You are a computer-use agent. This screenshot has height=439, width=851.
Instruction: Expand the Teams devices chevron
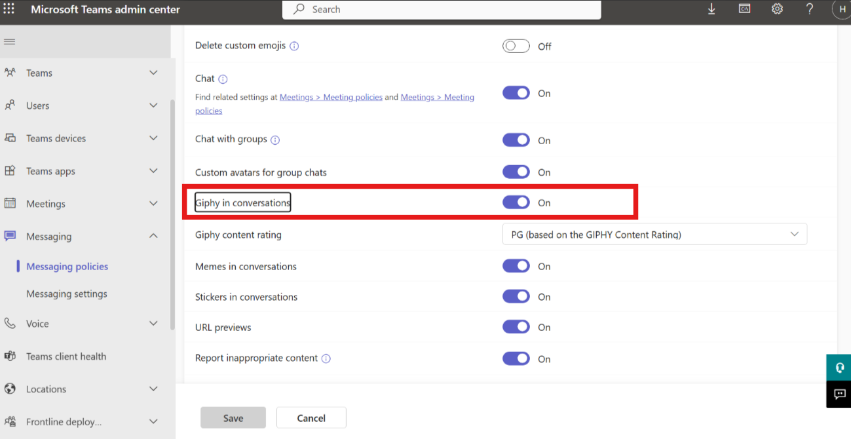153,138
